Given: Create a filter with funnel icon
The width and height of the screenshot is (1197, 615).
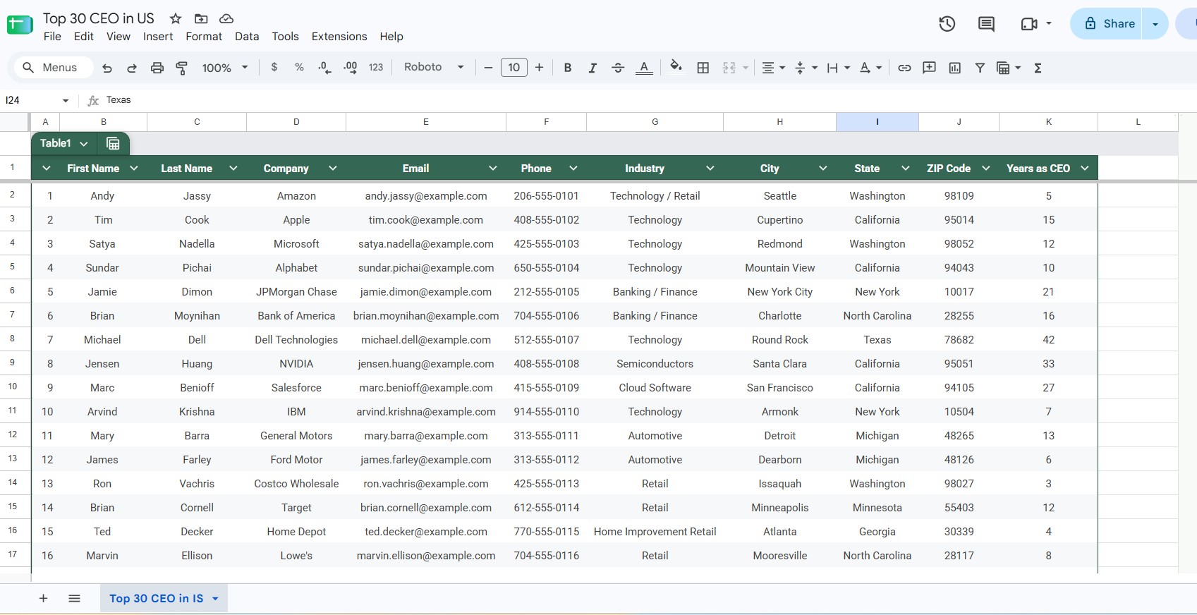Looking at the screenshot, I should [980, 68].
